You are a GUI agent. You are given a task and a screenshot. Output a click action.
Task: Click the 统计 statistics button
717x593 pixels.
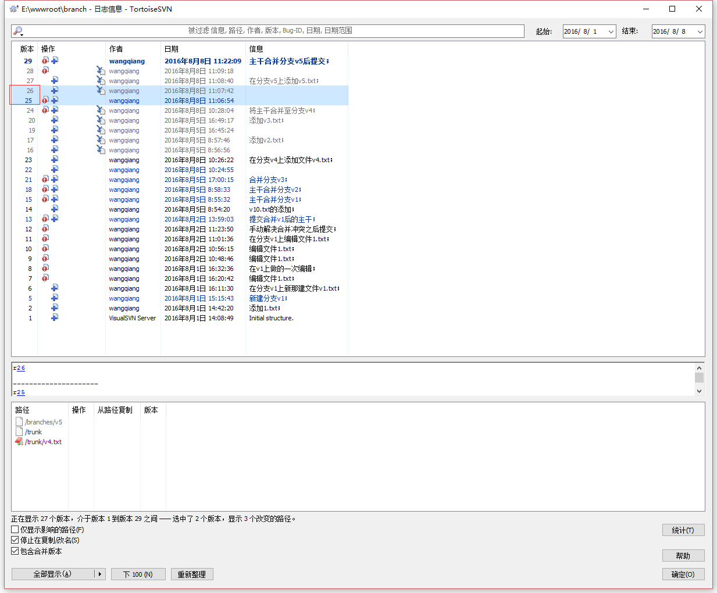click(683, 530)
